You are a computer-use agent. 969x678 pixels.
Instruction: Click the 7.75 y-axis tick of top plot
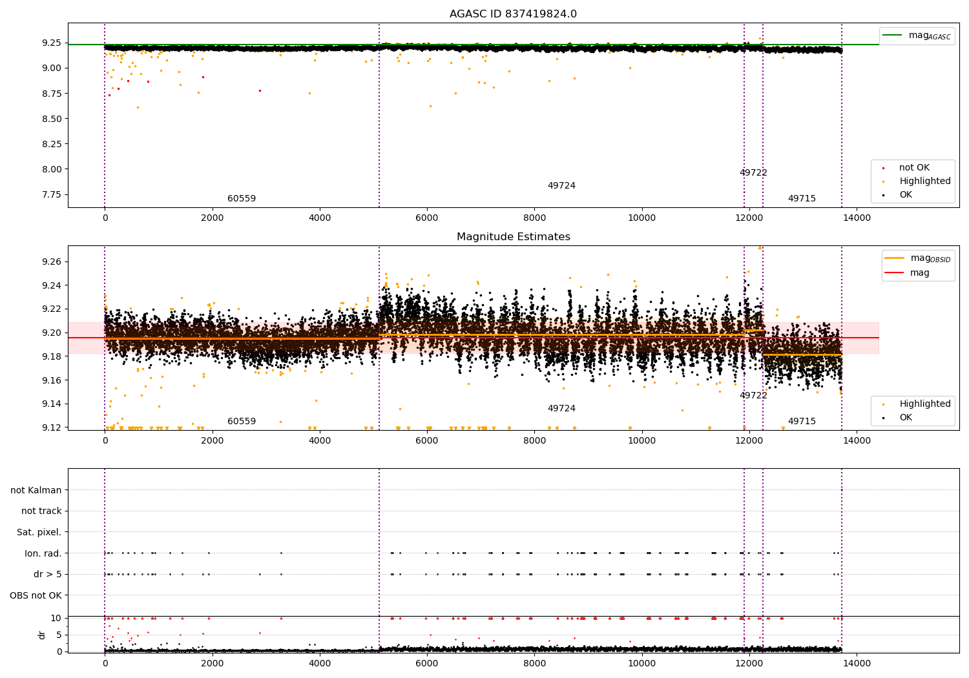point(51,195)
